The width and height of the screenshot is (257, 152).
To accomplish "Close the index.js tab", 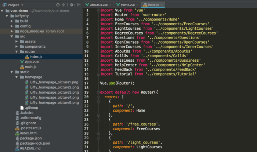I will coord(162,5).
